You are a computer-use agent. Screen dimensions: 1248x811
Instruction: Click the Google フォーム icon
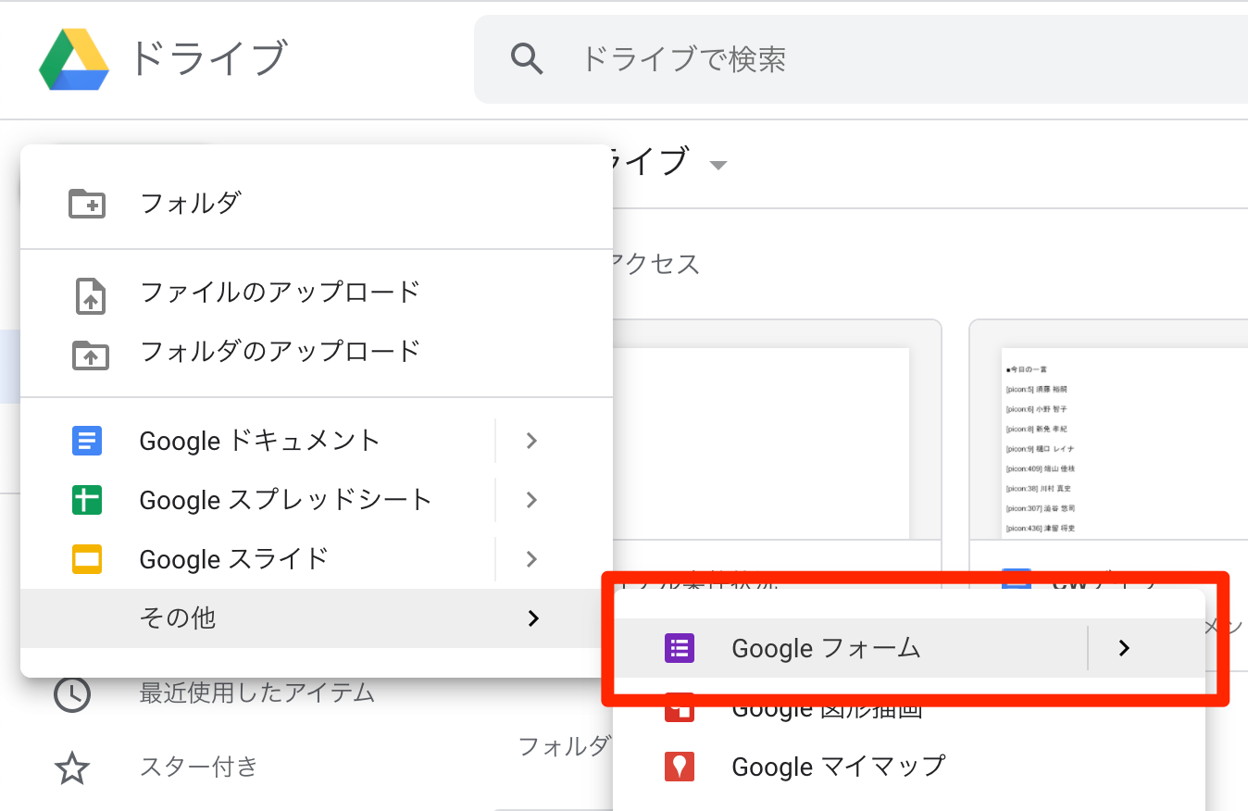point(680,648)
